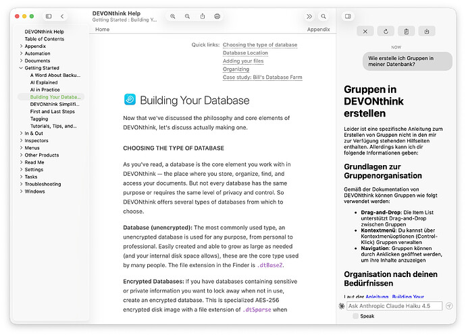Image resolution: width=466 pixels, height=335 pixels.
Task: Select Building Your Database in the sidebar
Action: click(51, 97)
